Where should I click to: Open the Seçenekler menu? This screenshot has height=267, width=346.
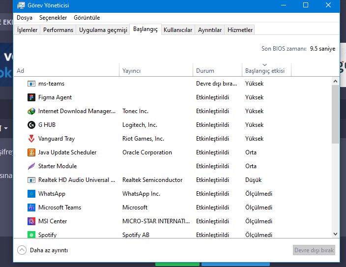(x=53, y=18)
